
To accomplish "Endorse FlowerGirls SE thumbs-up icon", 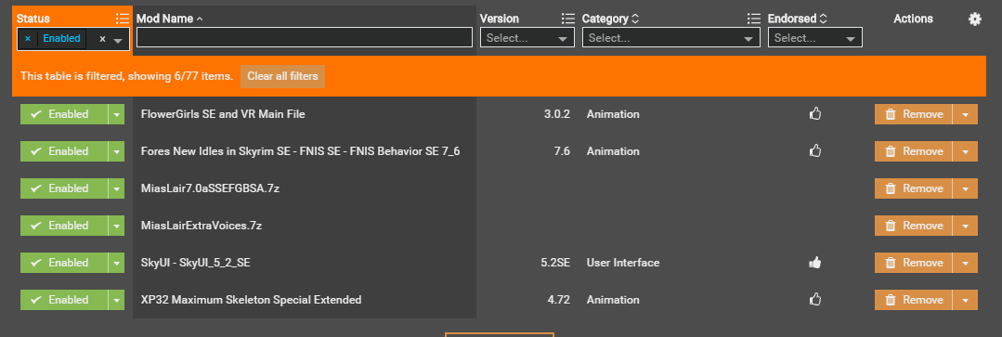I will [814, 114].
